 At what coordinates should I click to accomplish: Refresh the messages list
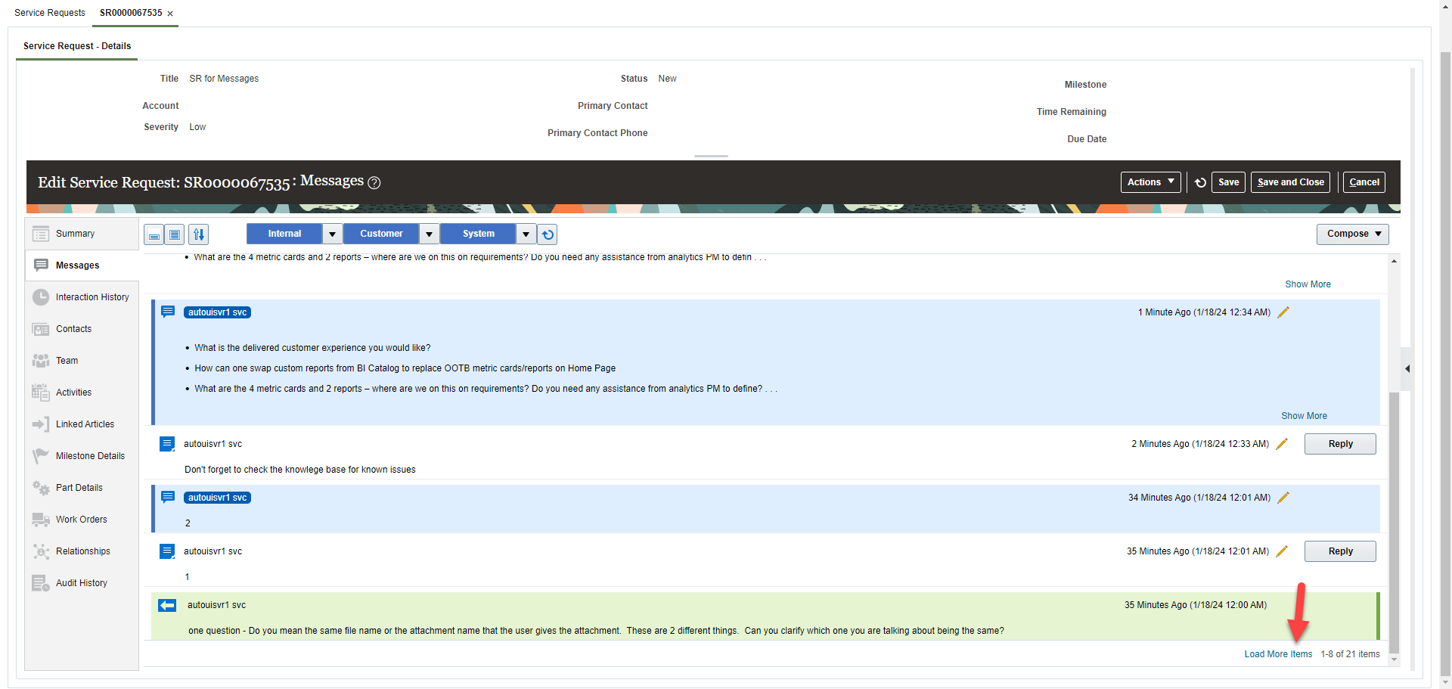[x=547, y=234]
